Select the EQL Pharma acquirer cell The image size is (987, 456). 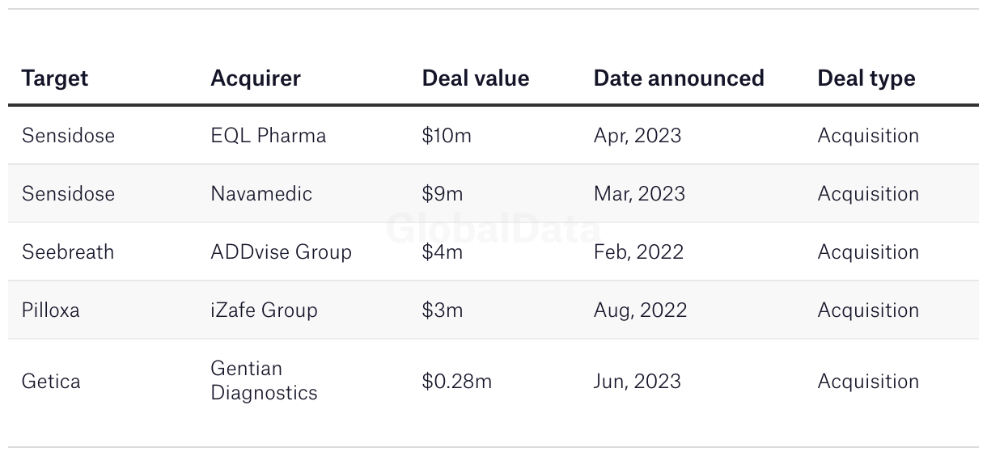[x=268, y=136]
